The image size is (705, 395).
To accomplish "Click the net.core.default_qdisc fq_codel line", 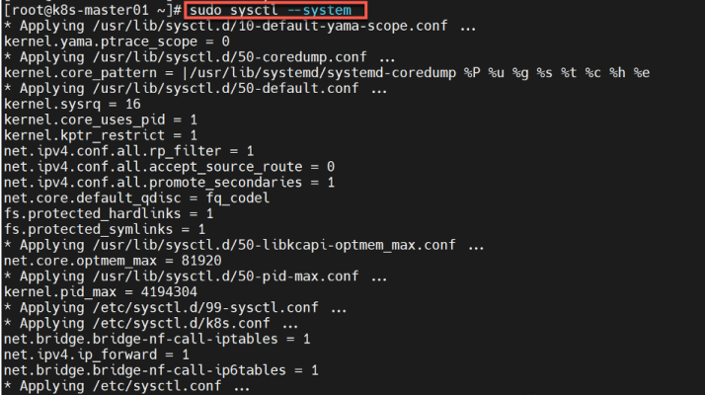I will coord(136,197).
